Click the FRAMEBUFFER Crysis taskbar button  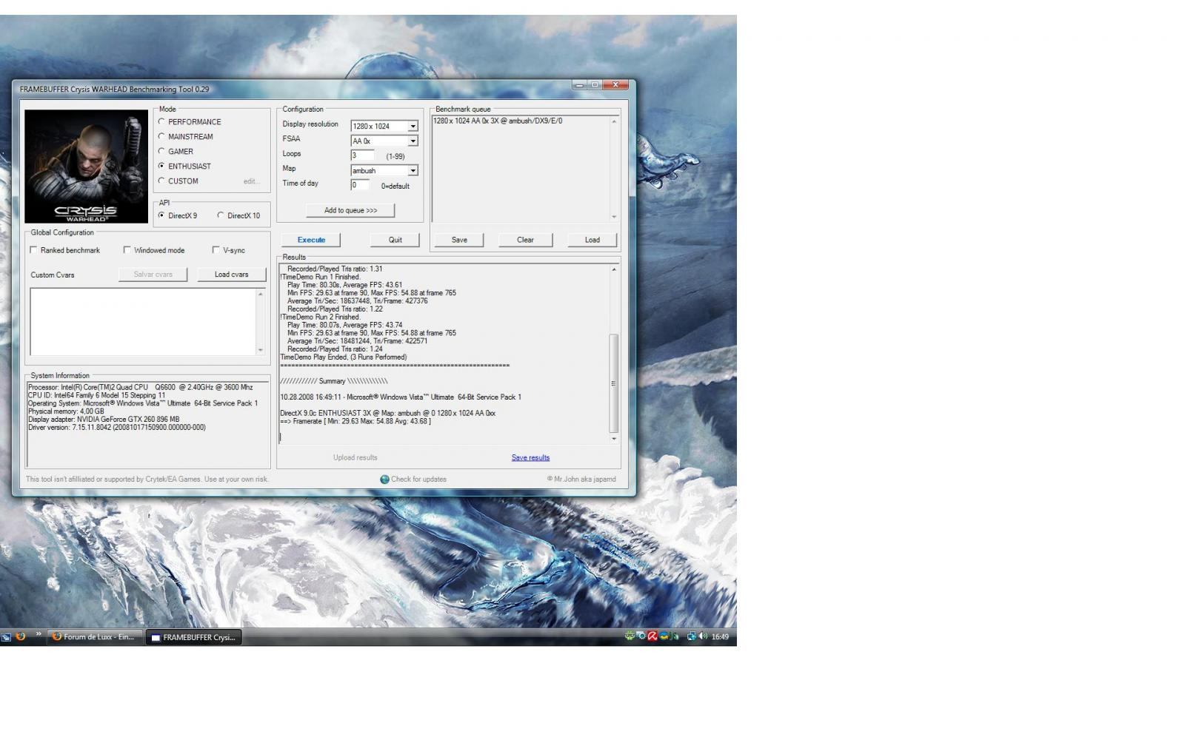(193, 637)
